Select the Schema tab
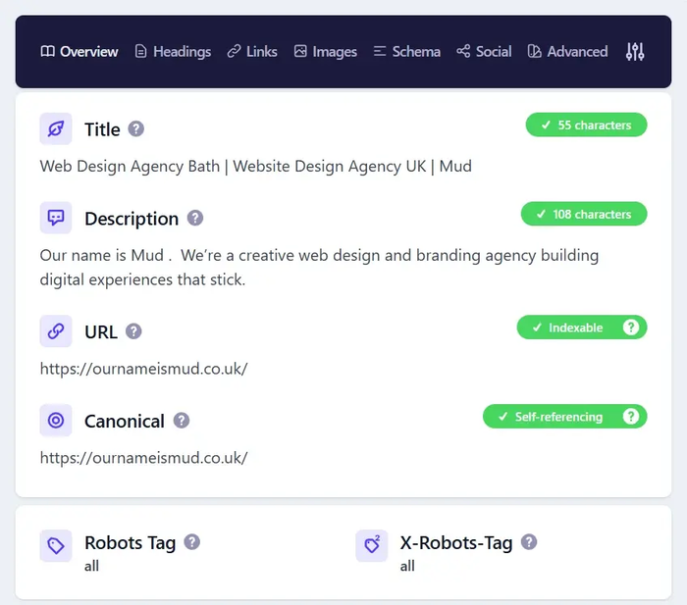 [406, 52]
